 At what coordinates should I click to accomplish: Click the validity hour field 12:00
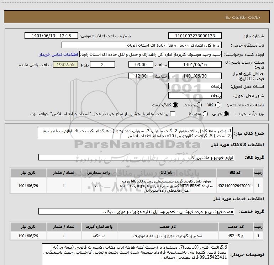click(x=141, y=76)
